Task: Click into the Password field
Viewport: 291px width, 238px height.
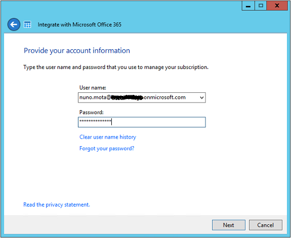Action: click(142, 122)
